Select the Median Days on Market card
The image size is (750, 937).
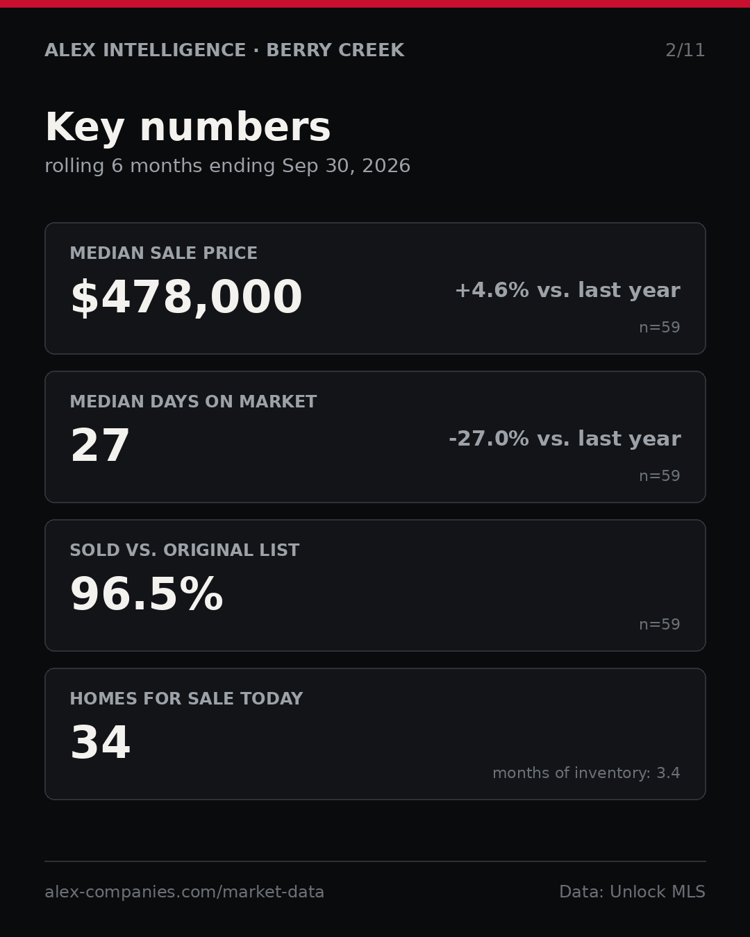point(375,437)
